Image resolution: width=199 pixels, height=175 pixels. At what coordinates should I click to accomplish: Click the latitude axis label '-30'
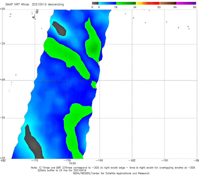tap(2, 79)
